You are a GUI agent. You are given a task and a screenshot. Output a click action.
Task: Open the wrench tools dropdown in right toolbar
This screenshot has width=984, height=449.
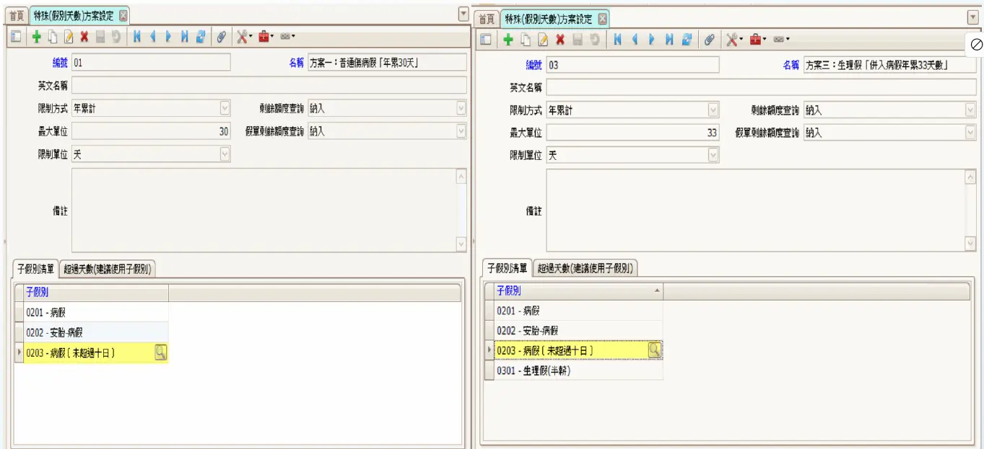pos(733,40)
